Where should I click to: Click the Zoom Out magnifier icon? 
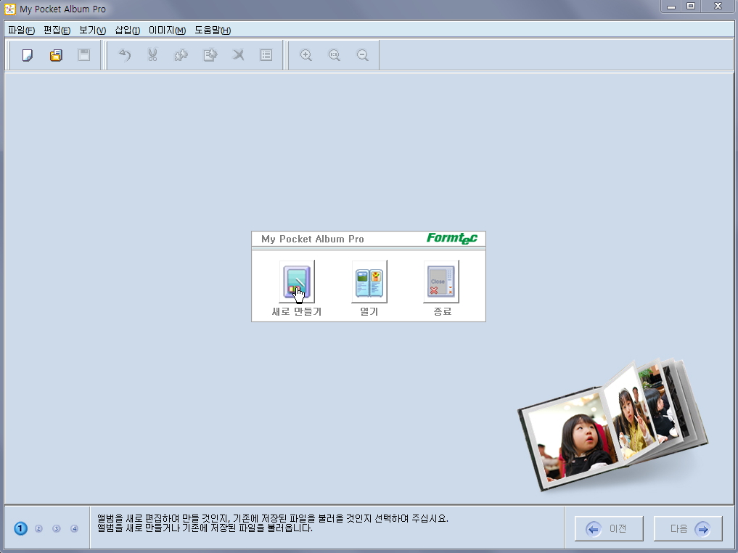point(362,55)
